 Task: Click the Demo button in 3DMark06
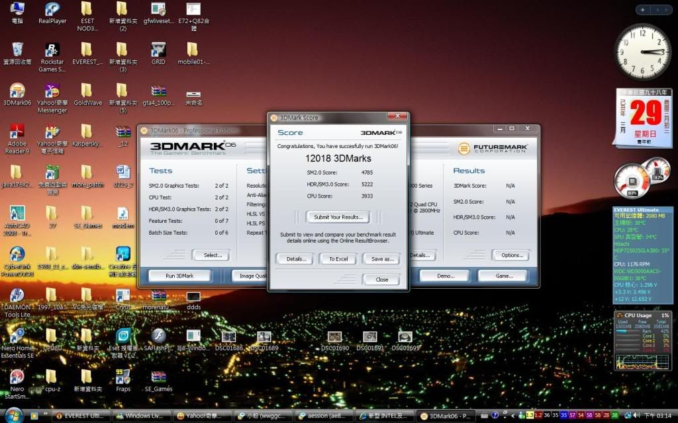pos(446,276)
